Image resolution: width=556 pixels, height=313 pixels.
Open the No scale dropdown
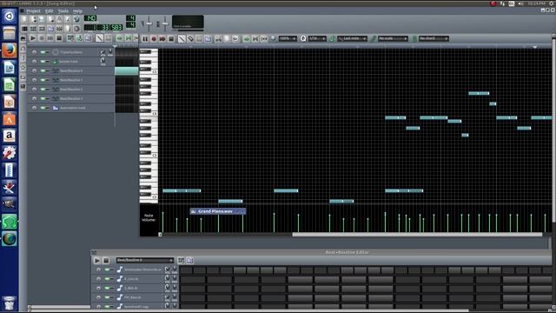pyautogui.click(x=393, y=38)
